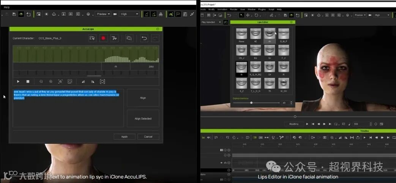Click the playhead marker on the play bar
This screenshot has height=183, width=396.
point(295,117)
